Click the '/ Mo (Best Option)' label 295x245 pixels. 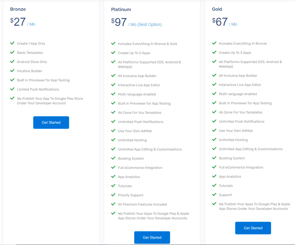pos(145,24)
